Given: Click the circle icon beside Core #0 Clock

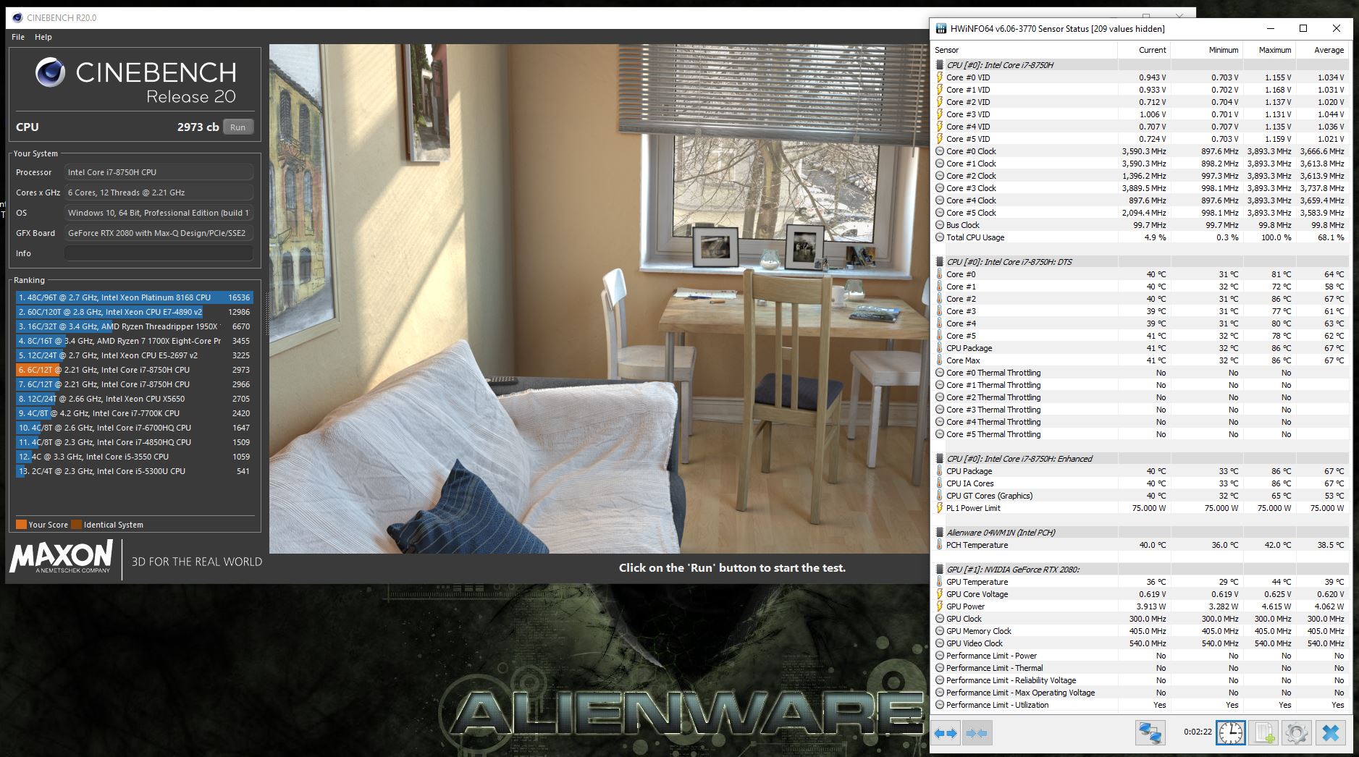Looking at the screenshot, I should [x=940, y=151].
